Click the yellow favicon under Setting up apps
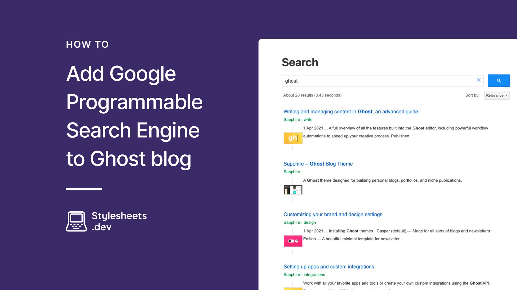This screenshot has height=290, width=517. (x=293, y=288)
